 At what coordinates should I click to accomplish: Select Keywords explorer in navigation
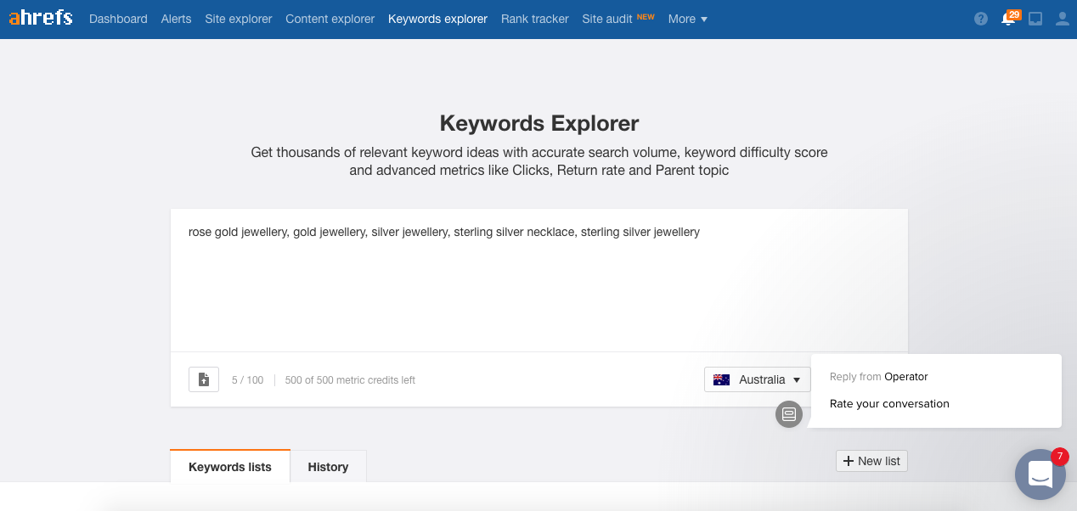click(x=437, y=19)
